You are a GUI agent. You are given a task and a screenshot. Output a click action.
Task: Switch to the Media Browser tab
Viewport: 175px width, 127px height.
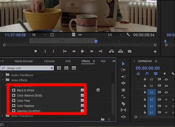[24, 61]
